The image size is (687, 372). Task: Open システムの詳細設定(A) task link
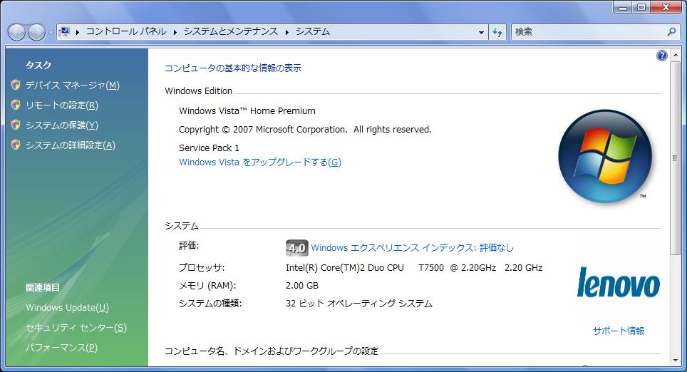[x=71, y=145]
